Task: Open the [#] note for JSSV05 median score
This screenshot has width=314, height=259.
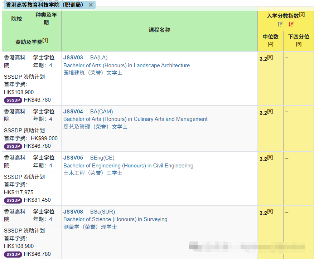Action: [x=270, y=157]
